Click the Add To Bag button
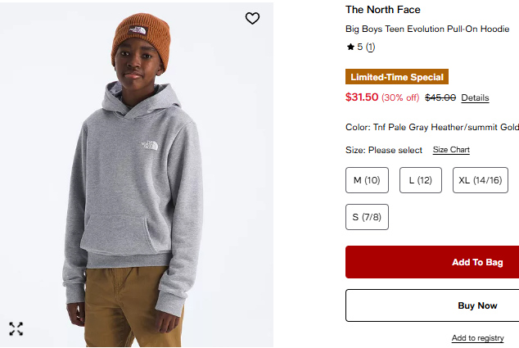 click(477, 262)
